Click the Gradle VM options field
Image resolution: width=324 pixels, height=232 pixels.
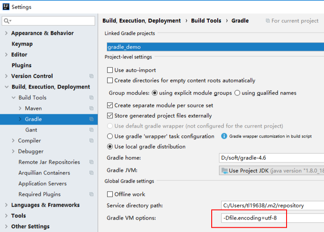click(x=272, y=218)
